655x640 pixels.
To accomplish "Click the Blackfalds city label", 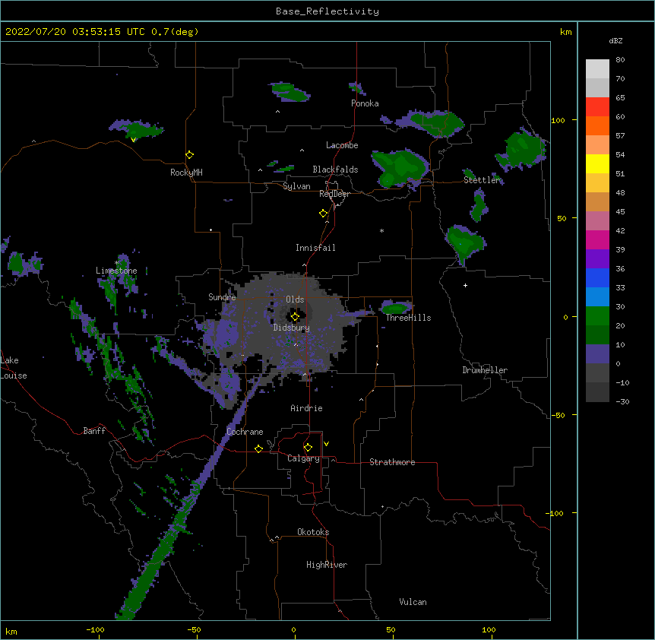I will (335, 170).
